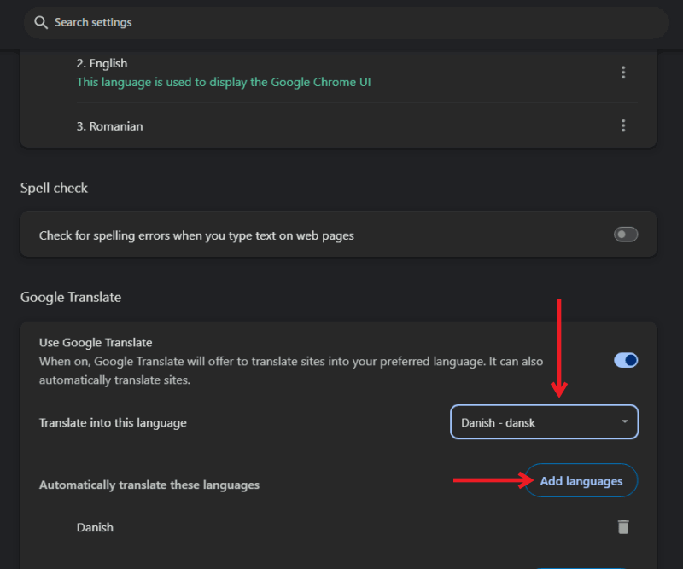The image size is (683, 569).
Task: Select the English language entry
Action: click(x=102, y=62)
